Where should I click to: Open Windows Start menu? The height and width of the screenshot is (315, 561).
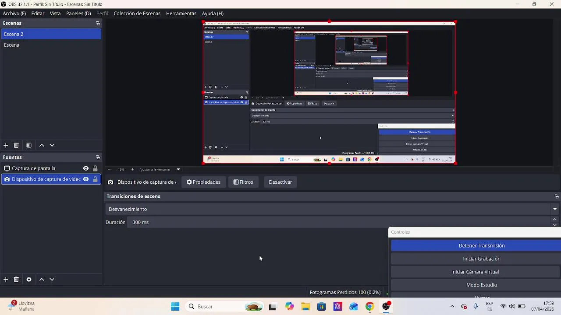pyautogui.click(x=175, y=307)
